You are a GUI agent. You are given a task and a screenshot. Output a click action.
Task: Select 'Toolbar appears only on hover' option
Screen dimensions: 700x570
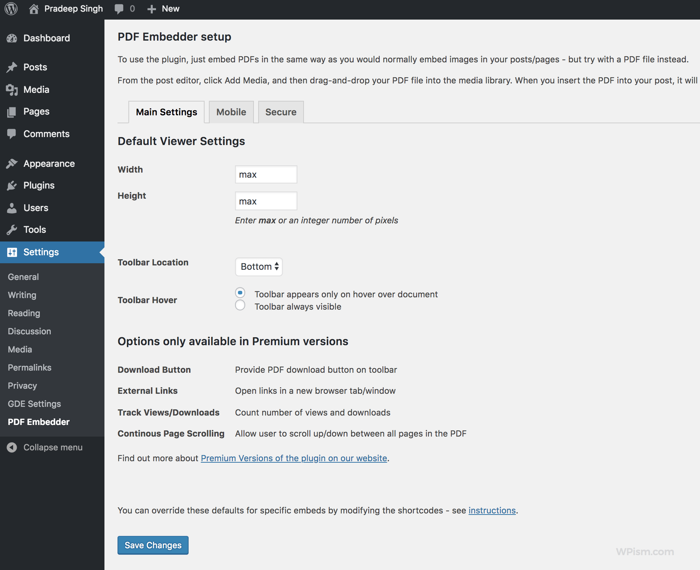[x=240, y=293]
